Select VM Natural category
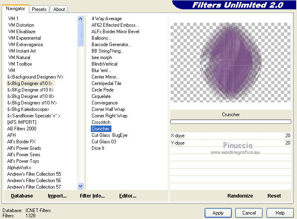This screenshot has height=219, width=297. click(x=19, y=57)
